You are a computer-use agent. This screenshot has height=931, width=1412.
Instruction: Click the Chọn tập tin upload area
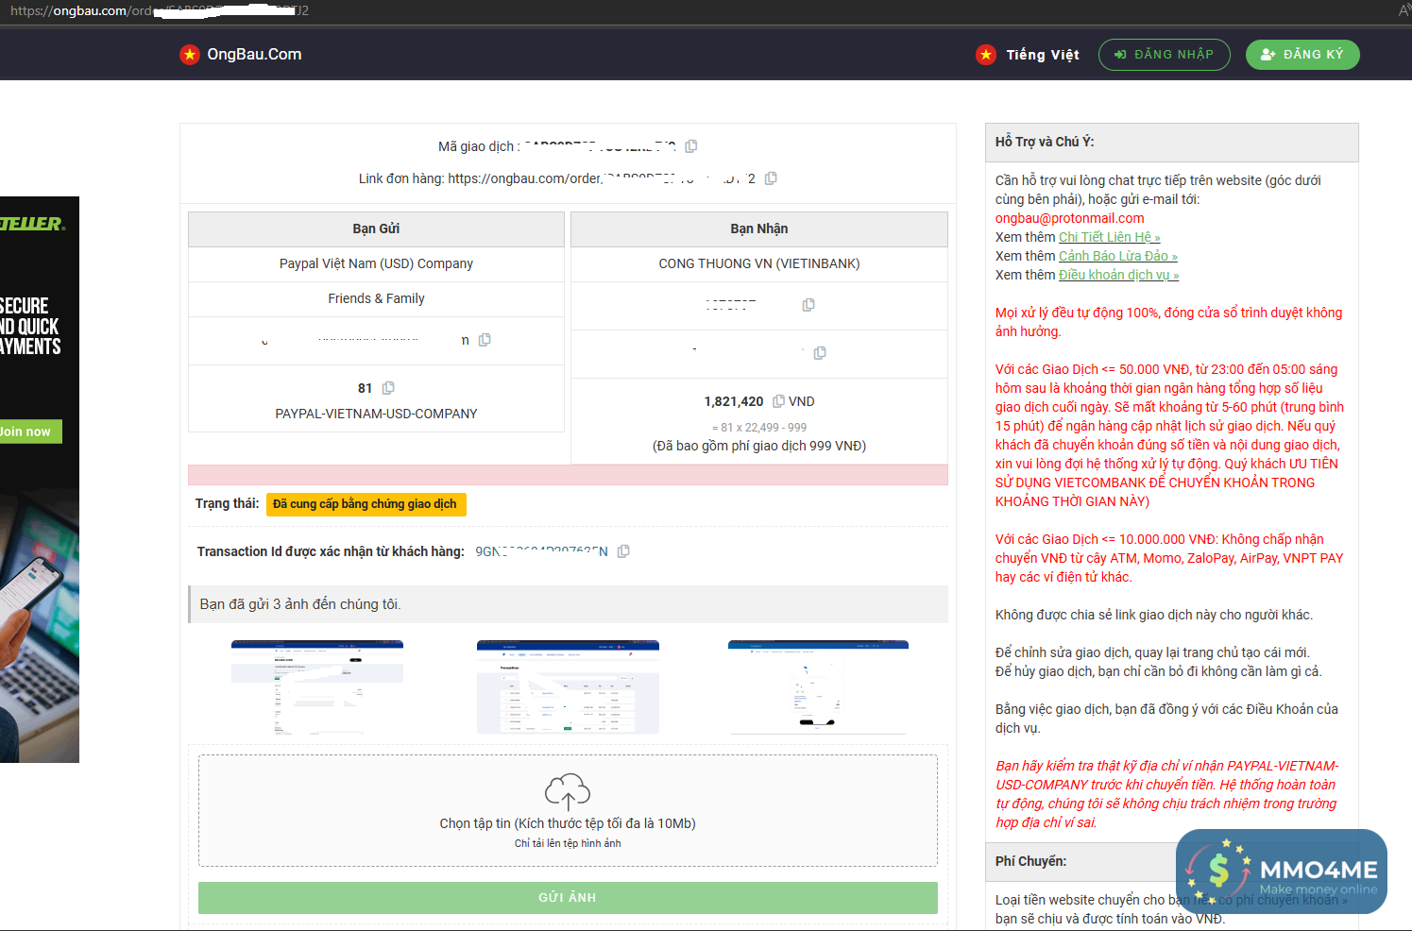point(568,811)
